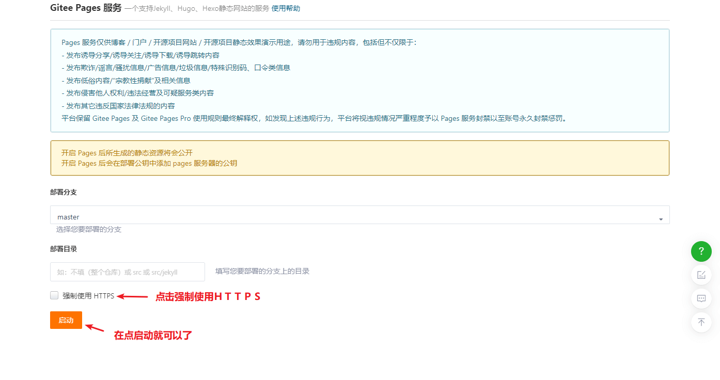The height and width of the screenshot is (380, 720).
Task: Open the chat message icon in floating sidebar
Action: pyautogui.click(x=701, y=298)
